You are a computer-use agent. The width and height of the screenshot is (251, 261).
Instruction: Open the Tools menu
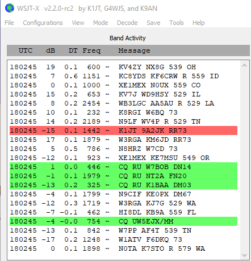click(177, 23)
